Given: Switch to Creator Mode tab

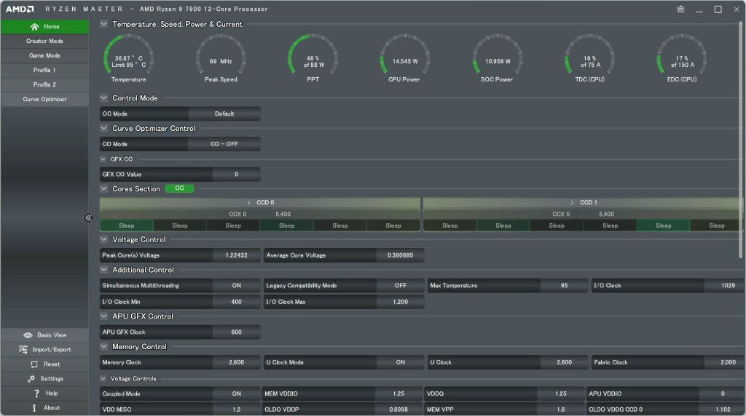Looking at the screenshot, I should (x=44, y=41).
